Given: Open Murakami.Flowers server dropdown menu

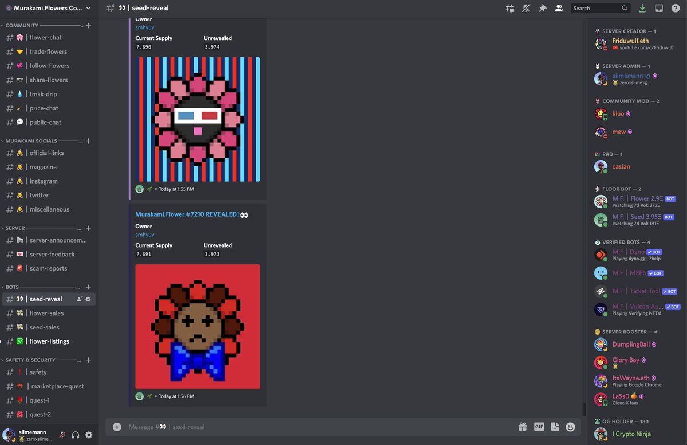Looking at the screenshot, I should pos(49,8).
